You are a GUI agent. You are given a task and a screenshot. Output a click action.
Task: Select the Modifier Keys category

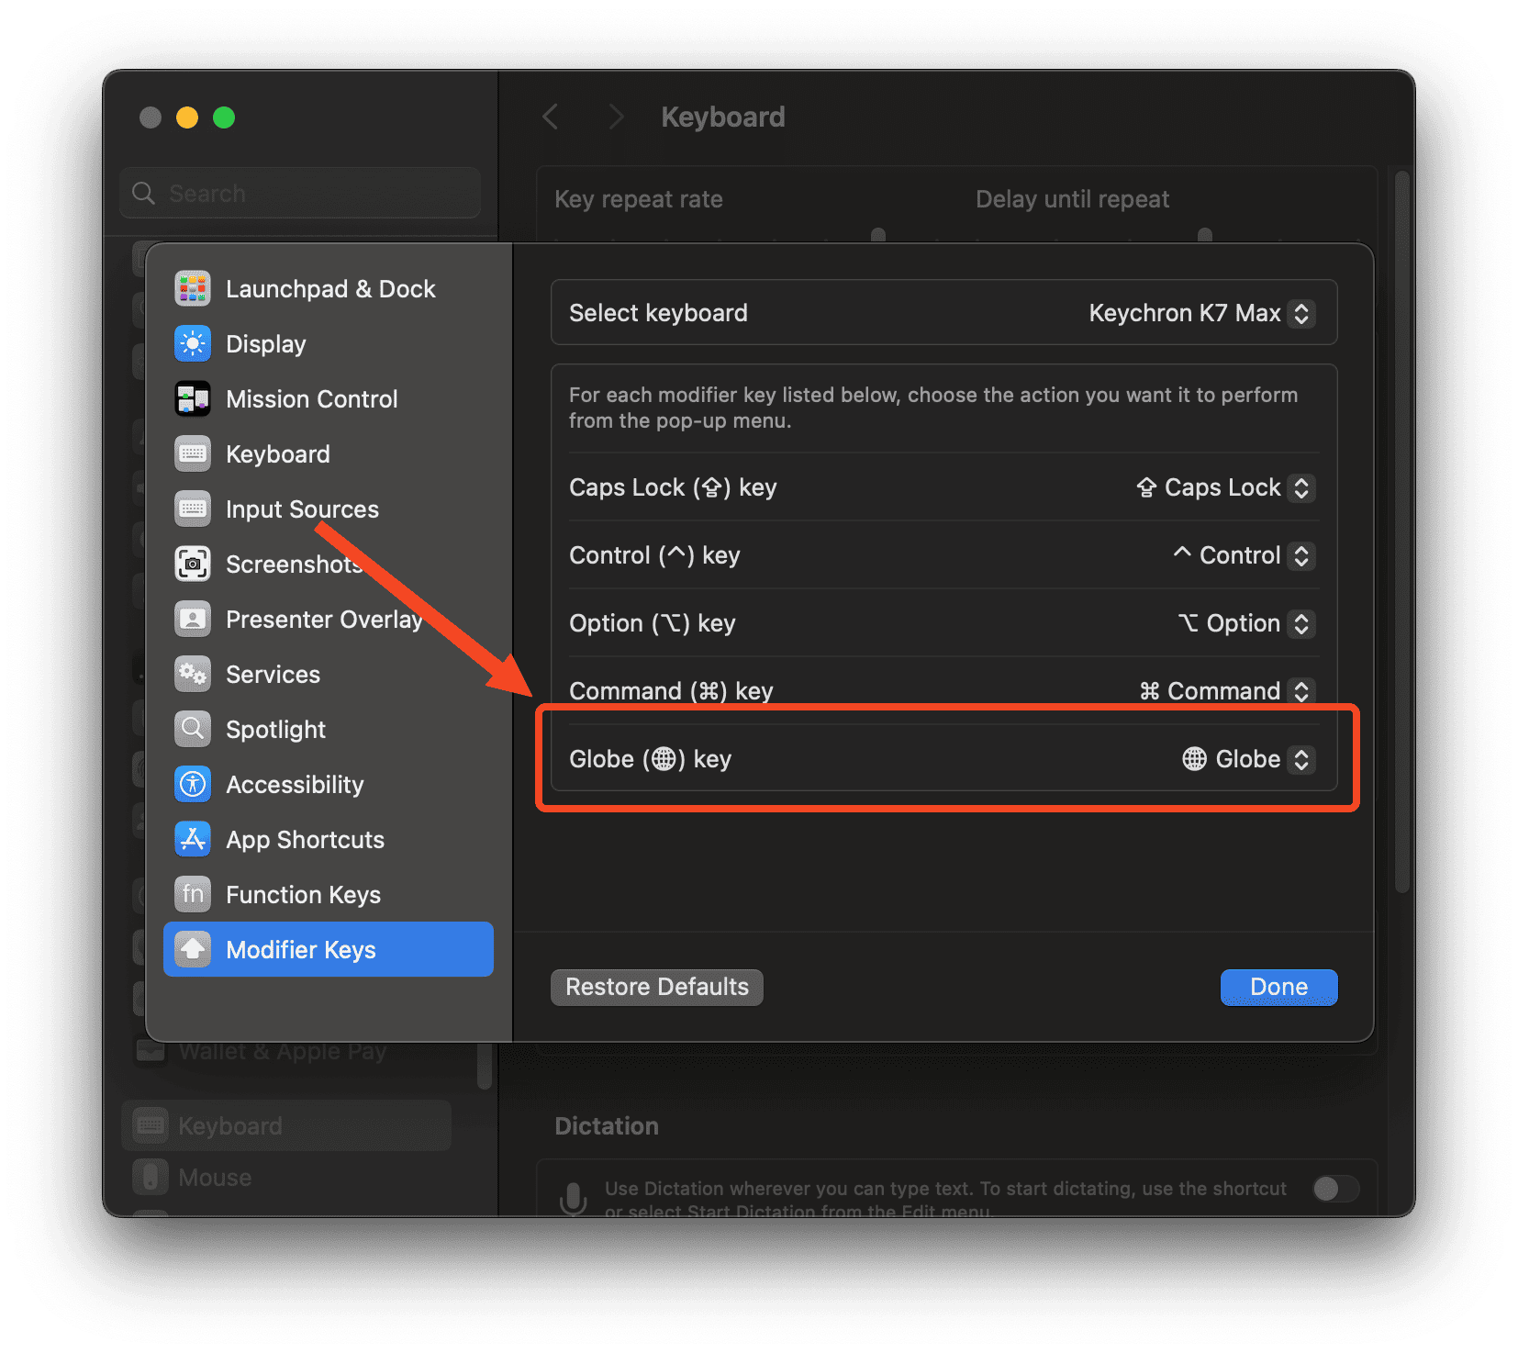[329, 949]
